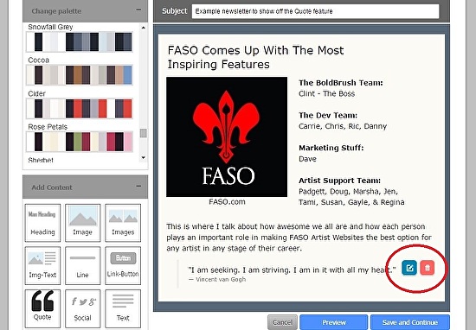476x330 pixels.
Task: Click the paragraph about FASO Artist Websites
Action: [x=299, y=238]
